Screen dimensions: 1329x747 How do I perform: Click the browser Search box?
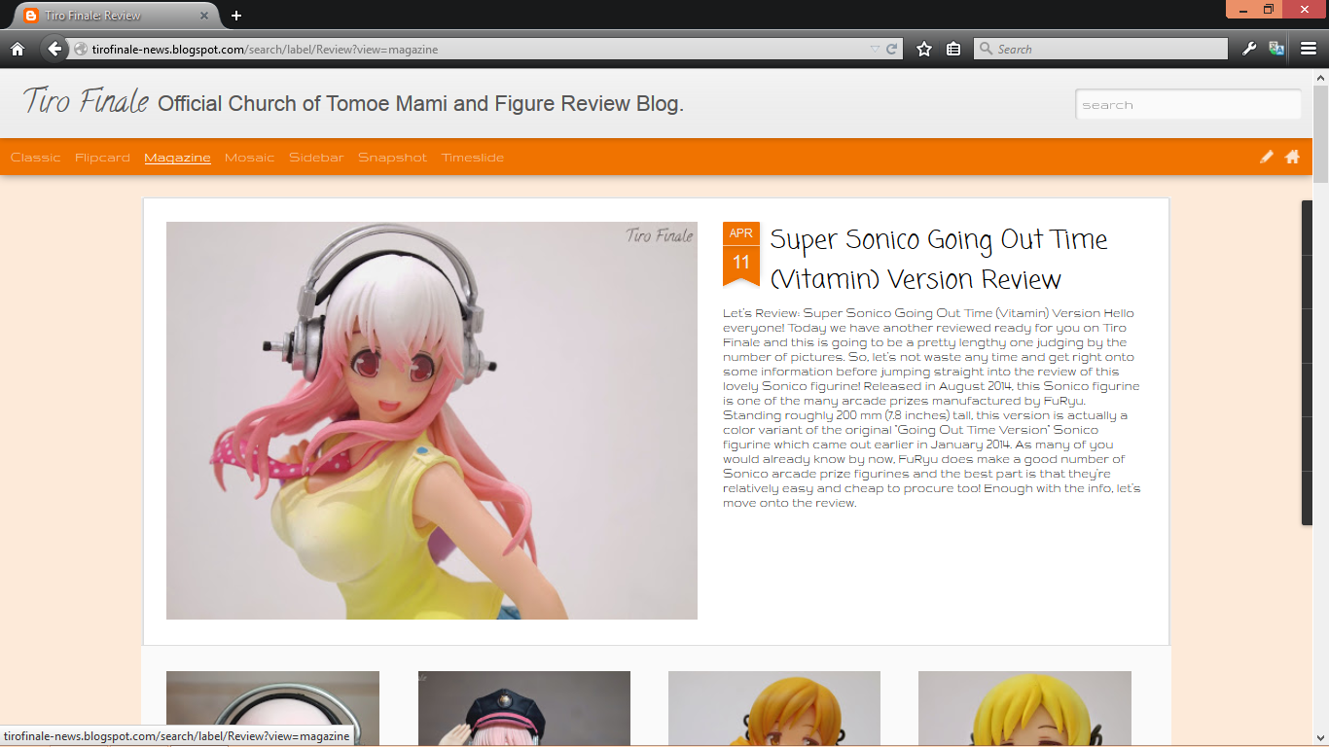1100,49
